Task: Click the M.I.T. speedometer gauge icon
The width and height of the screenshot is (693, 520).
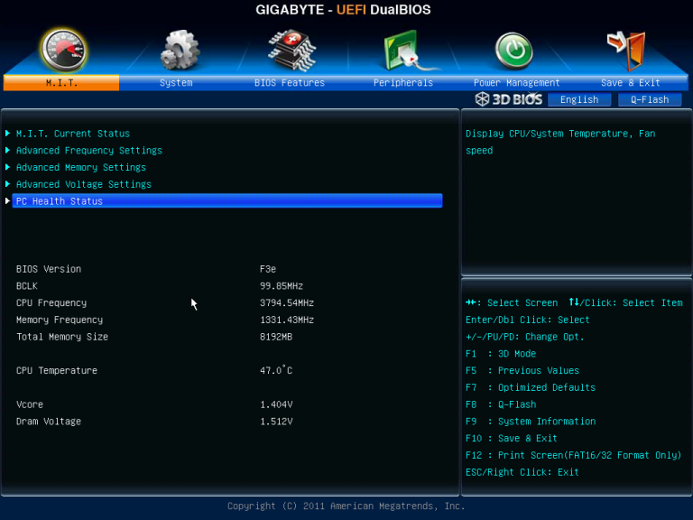Action: click(x=63, y=50)
